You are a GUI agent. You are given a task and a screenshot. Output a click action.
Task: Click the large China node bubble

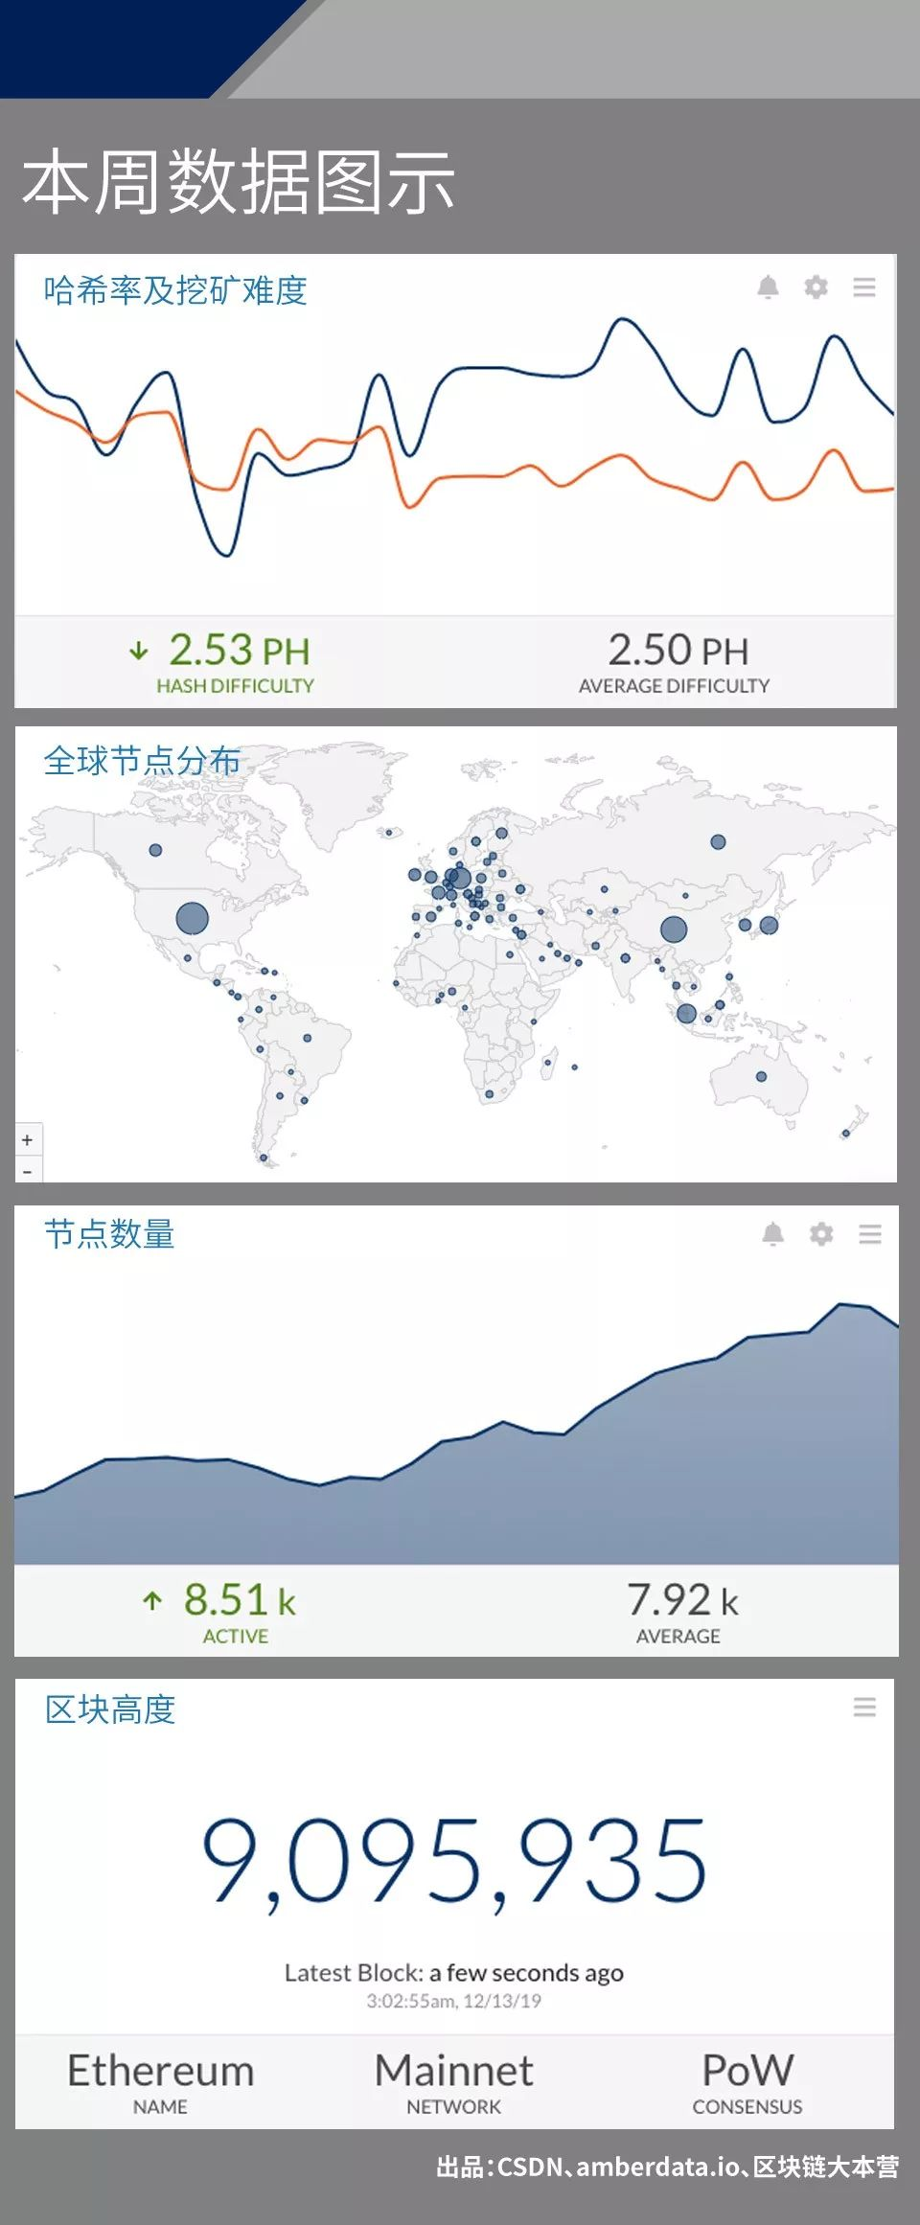coord(674,929)
